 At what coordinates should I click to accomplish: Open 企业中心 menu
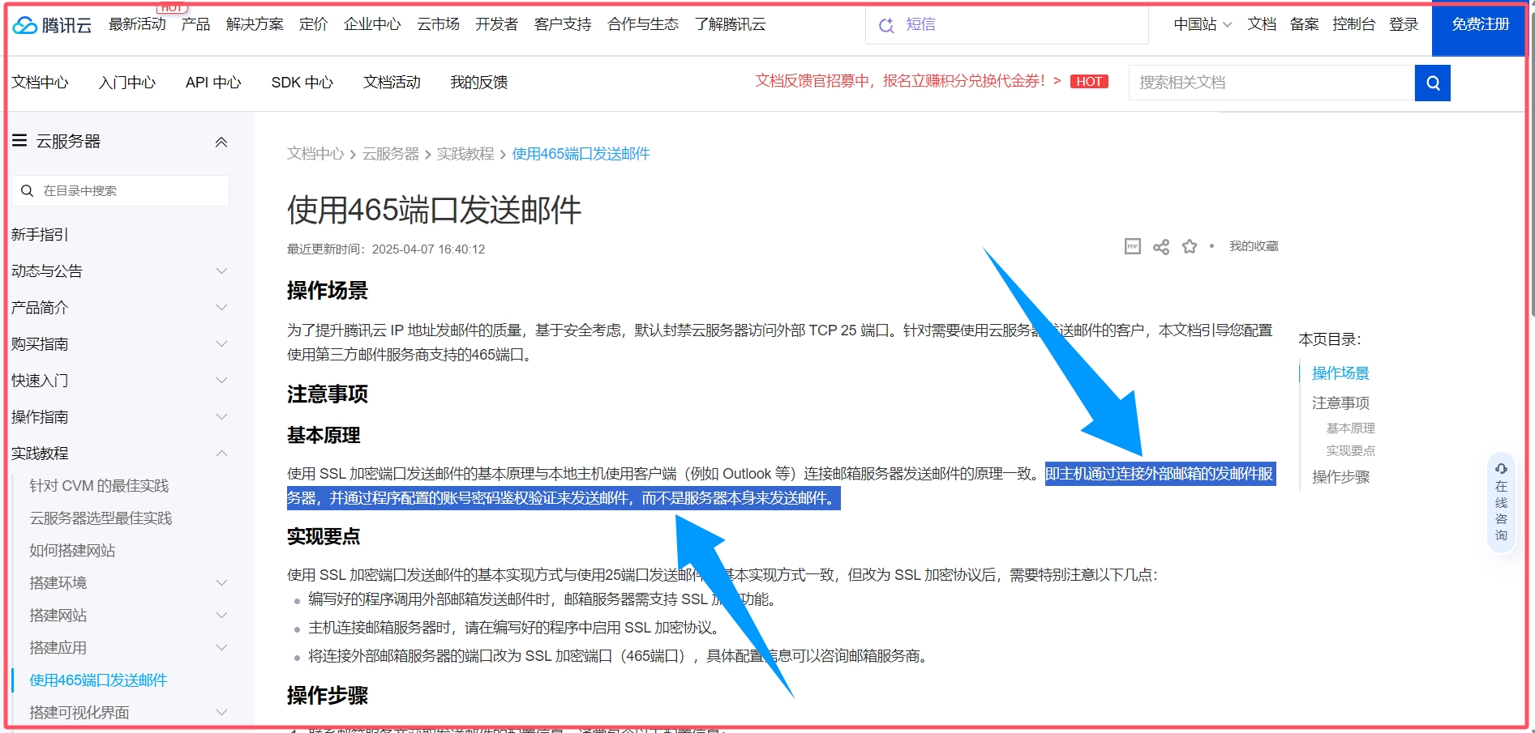(x=372, y=24)
